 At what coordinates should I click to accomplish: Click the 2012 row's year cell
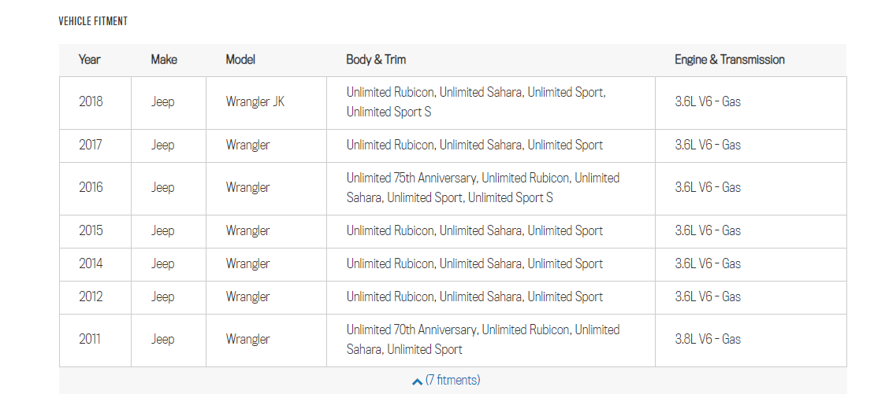(x=91, y=297)
